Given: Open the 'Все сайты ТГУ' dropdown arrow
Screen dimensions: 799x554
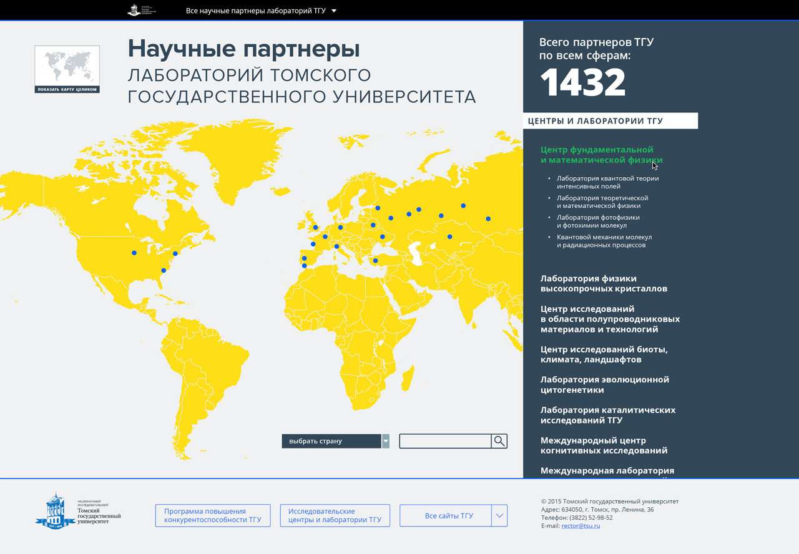Looking at the screenshot, I should 499,516.
